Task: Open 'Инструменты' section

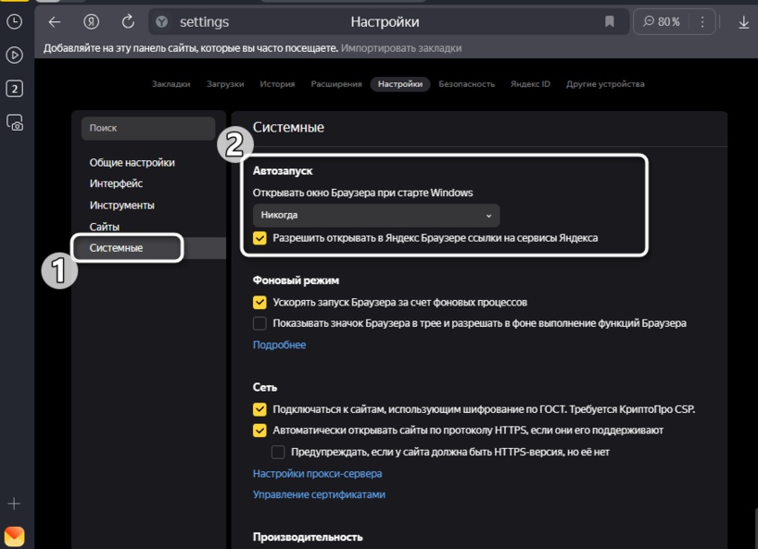Action: (x=121, y=206)
